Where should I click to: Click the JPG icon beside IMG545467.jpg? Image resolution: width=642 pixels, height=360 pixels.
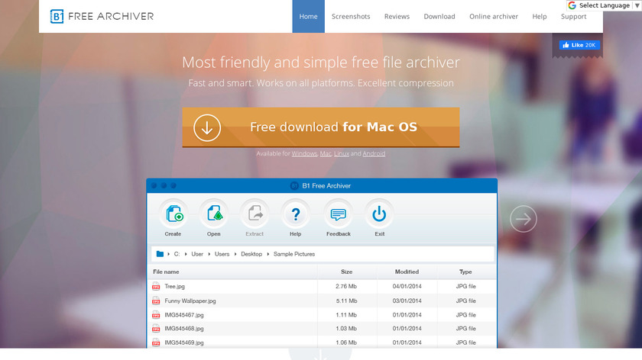pos(156,315)
